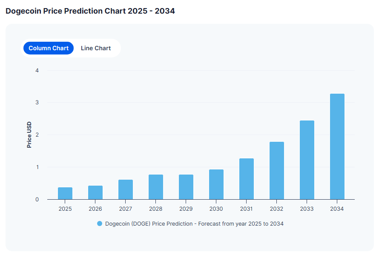
Task: Click the 2032 column bar
Action: coord(277,170)
